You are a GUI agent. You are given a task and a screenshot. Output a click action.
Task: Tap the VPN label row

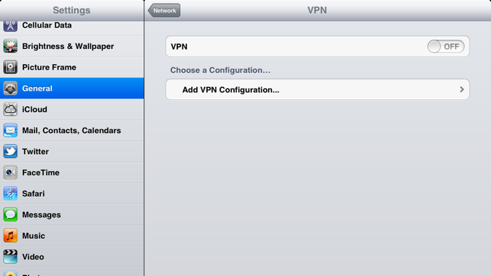tap(318, 47)
